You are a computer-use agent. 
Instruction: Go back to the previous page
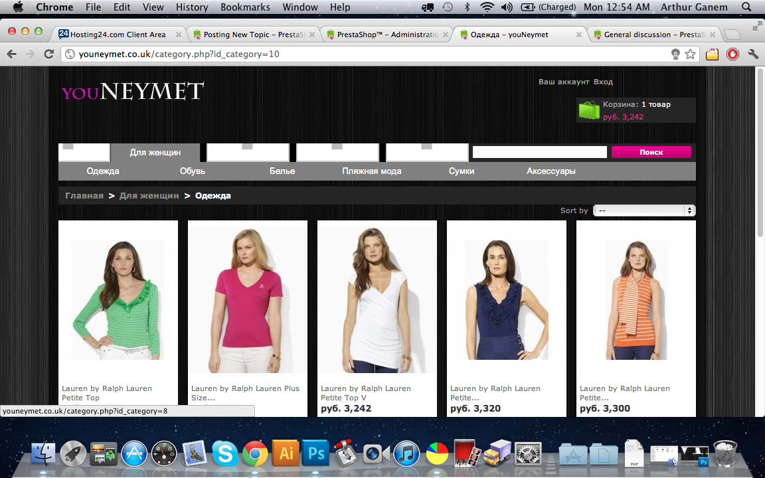[x=12, y=54]
